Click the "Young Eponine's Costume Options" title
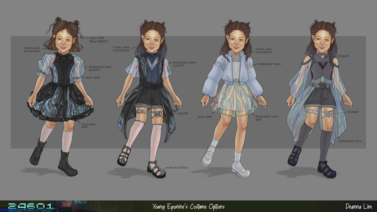The width and height of the screenshot is (377, 212). pyautogui.click(x=188, y=207)
